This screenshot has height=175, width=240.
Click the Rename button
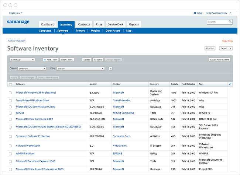click(x=98, y=60)
